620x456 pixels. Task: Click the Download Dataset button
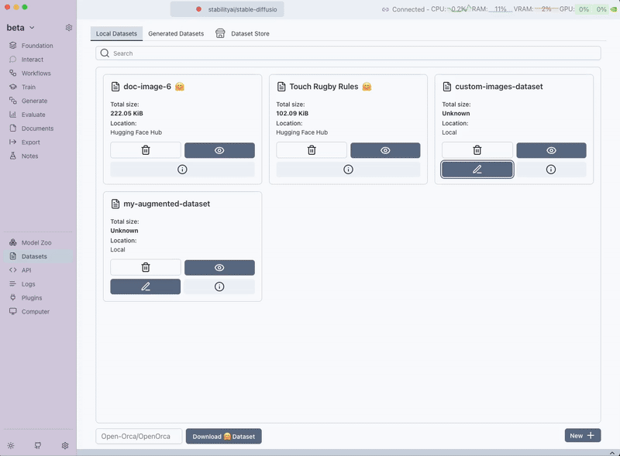pyautogui.click(x=223, y=436)
